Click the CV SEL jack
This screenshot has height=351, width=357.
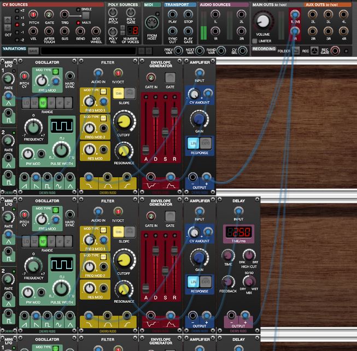pyautogui.click(x=243, y=51)
